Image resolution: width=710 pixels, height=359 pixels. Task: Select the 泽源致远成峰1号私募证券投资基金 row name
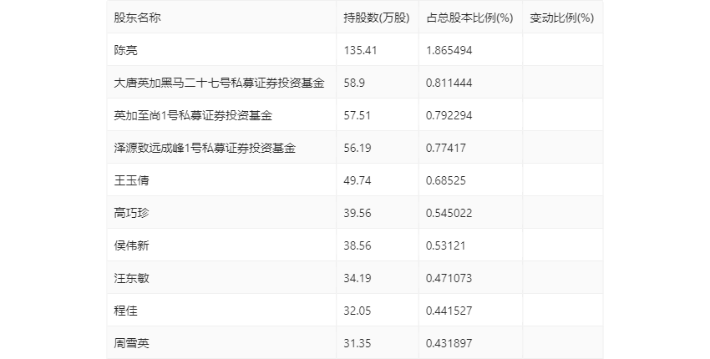pos(205,148)
